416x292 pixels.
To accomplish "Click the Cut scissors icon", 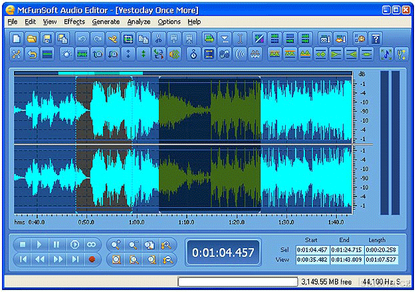I will 159,38.
